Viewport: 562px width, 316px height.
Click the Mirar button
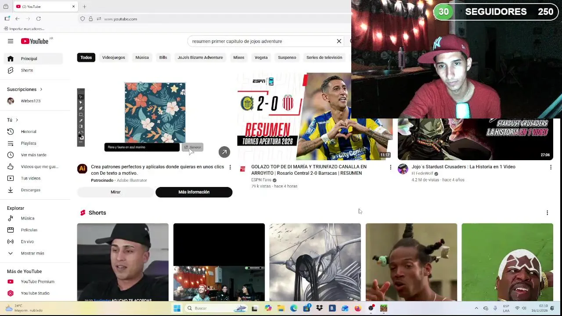115,192
